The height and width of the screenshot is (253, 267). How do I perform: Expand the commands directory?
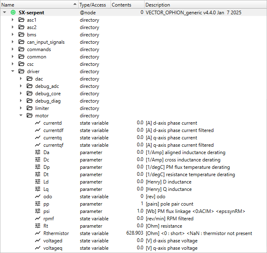(x=13, y=49)
